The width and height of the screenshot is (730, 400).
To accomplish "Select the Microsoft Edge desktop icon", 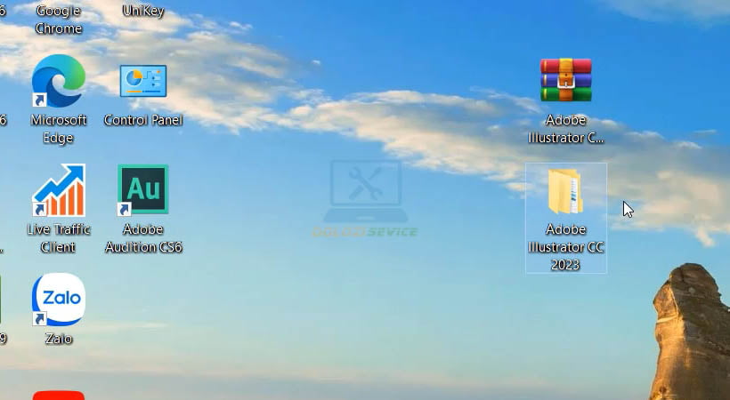I will pos(58,81).
